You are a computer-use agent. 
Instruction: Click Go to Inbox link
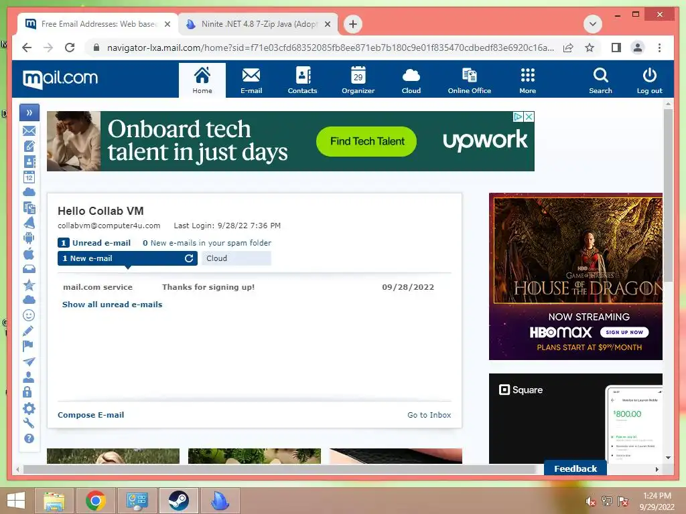click(x=429, y=415)
